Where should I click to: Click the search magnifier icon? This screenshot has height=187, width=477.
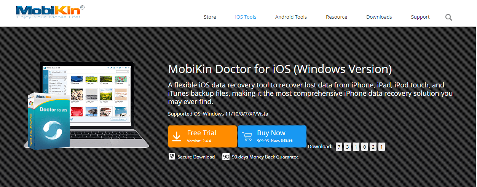[448, 17]
